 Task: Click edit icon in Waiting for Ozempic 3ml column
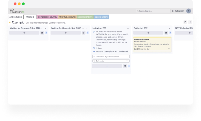[84, 33]
